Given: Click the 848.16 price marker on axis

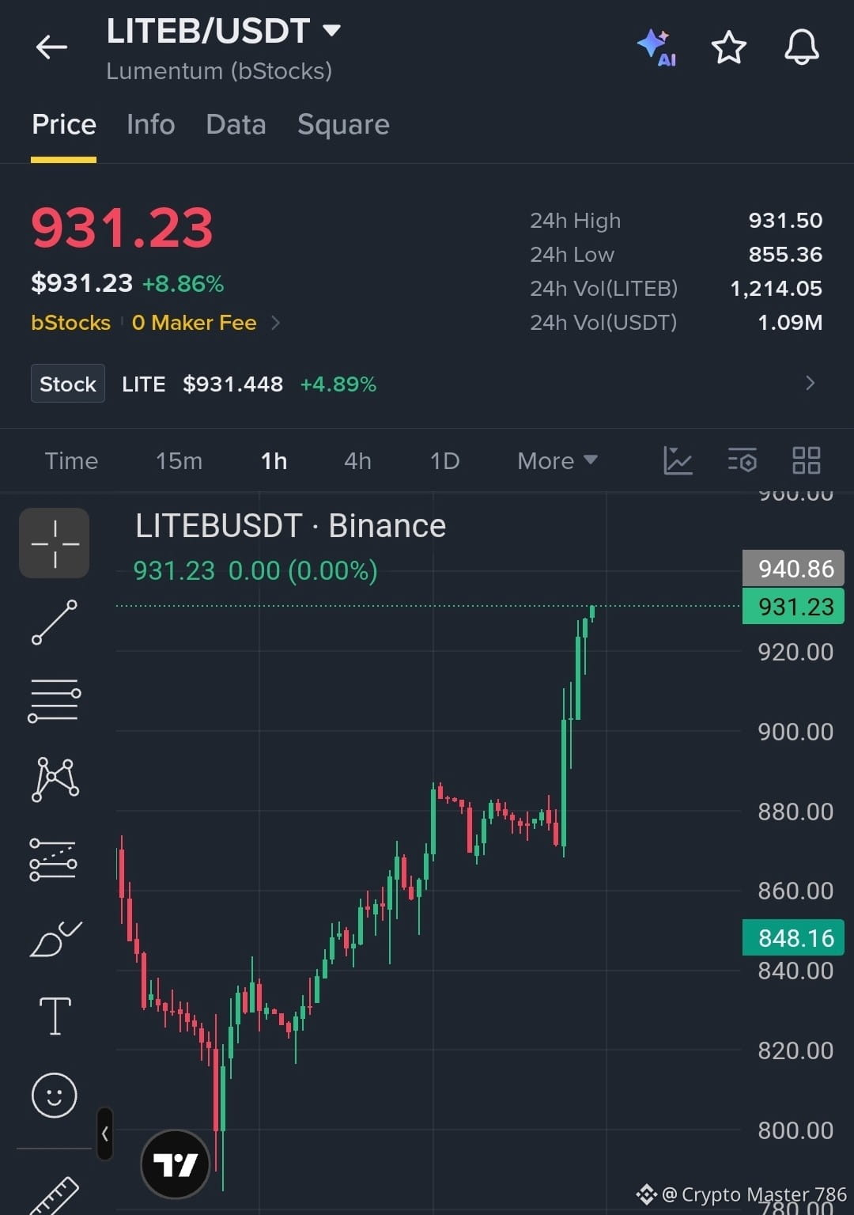Looking at the screenshot, I should [x=794, y=938].
